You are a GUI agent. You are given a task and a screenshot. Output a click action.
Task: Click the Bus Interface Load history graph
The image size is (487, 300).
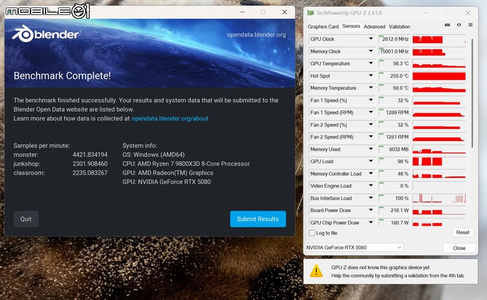[439, 198]
